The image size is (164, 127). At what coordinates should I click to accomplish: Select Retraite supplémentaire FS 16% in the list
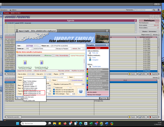32,93
